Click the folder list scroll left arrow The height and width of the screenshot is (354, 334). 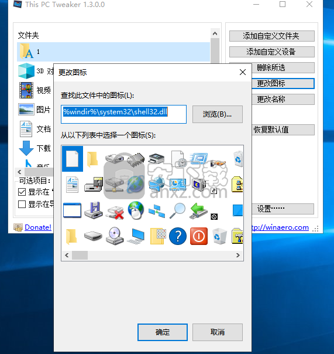pyautogui.click(x=20, y=172)
